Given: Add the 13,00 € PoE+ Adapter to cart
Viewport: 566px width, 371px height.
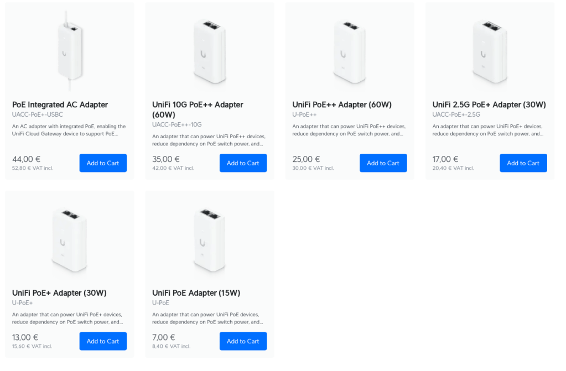Looking at the screenshot, I should point(103,341).
